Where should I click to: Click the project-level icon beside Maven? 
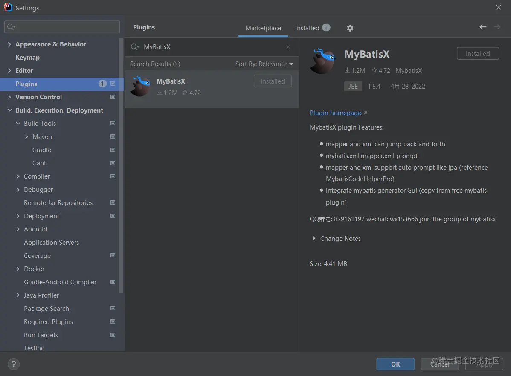point(113,136)
